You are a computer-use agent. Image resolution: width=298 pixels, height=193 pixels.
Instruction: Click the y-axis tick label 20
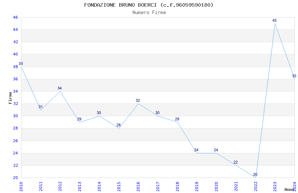point(15,178)
